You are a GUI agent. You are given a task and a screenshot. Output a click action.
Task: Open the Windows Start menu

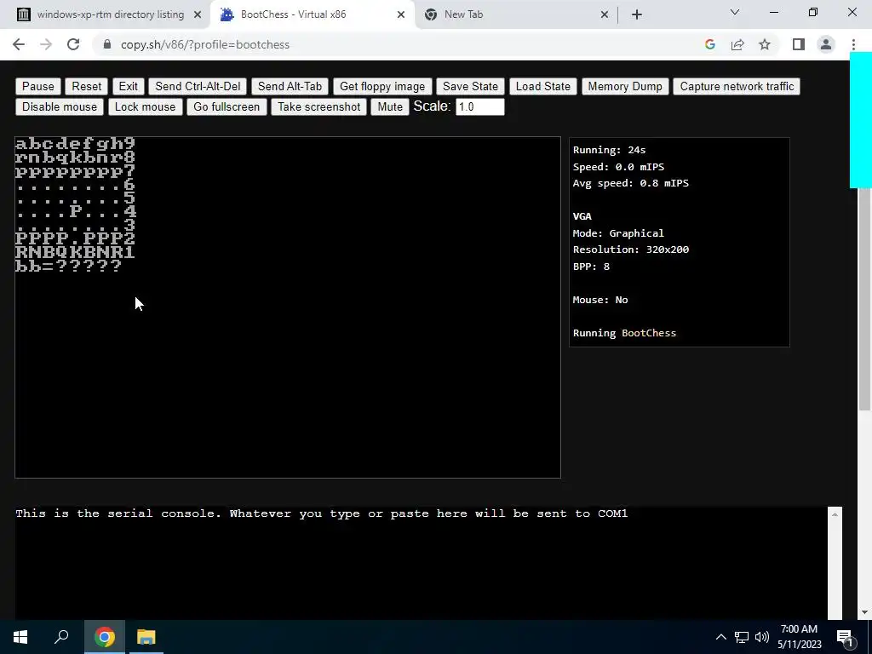click(21, 637)
